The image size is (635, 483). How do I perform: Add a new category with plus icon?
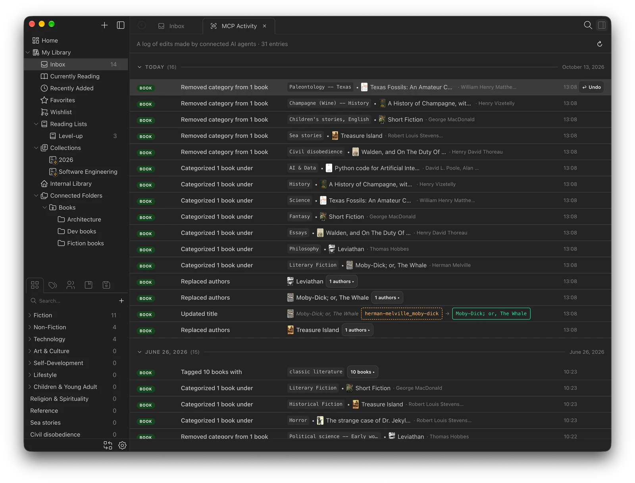click(x=121, y=301)
